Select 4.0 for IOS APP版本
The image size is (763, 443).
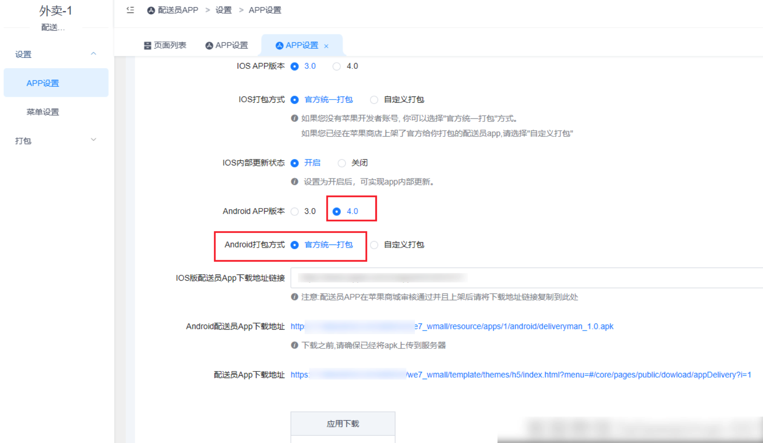(x=337, y=66)
